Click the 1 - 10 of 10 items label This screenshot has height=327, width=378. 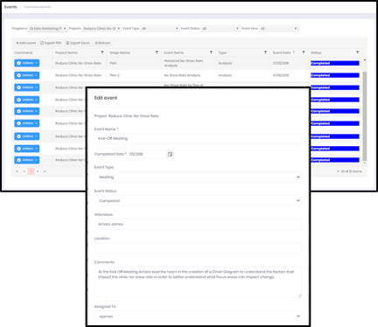[x=349, y=171]
